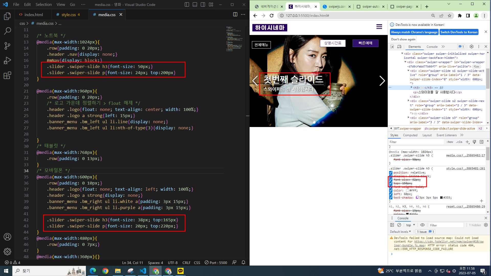
Task: Click the DevTools inspect element icon
Action: click(x=392, y=47)
